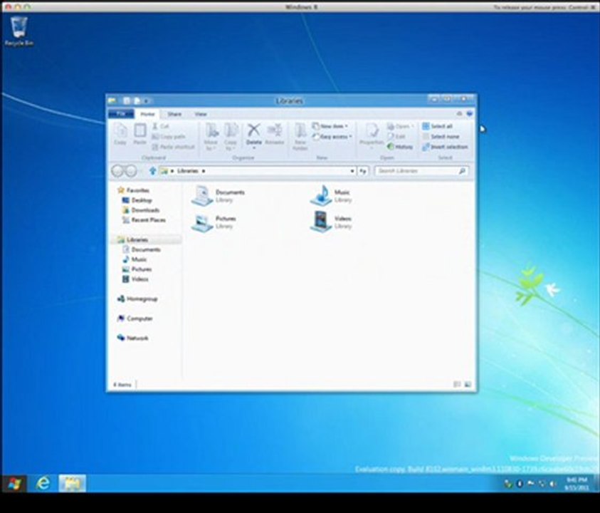Click in the Search Libraries field

(x=421, y=171)
